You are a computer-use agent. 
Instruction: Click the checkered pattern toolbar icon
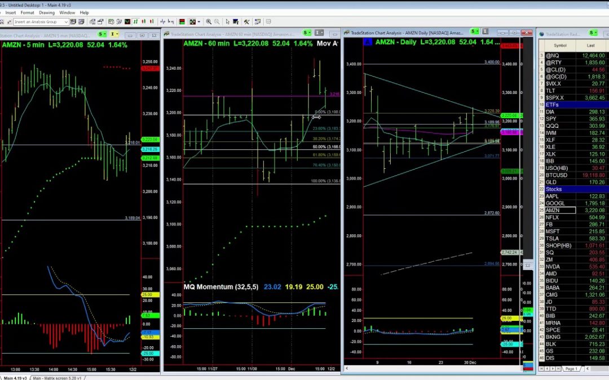(193, 22)
